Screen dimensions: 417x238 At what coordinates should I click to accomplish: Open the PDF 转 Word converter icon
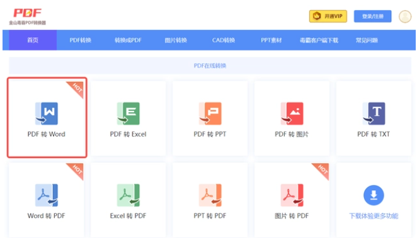pos(47,113)
